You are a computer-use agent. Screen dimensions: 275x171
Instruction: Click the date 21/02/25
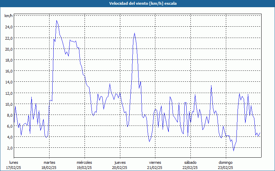[155, 168]
